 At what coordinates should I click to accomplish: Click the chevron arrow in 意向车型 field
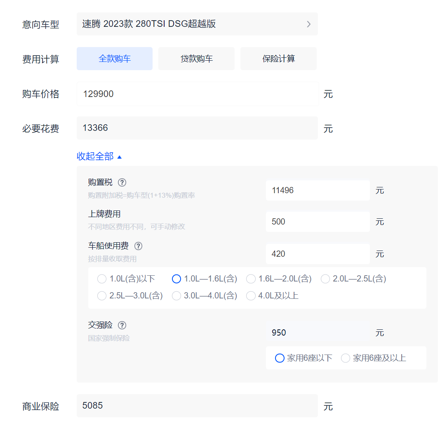[308, 24]
